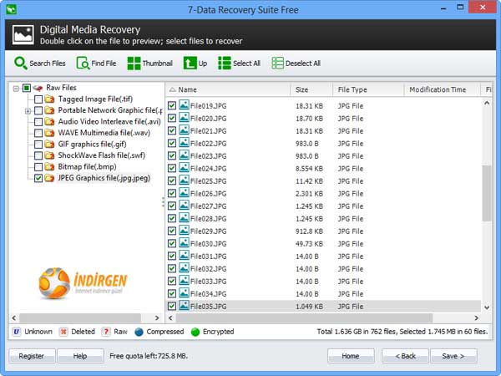Image resolution: width=501 pixels, height=376 pixels.
Task: Check the Tagged Image File(.tif) checkbox
Action: [x=38, y=99]
